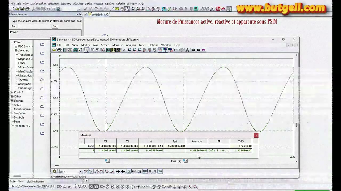
Task: Open the Elements menu in PSIM
Action: [x=66, y=4]
